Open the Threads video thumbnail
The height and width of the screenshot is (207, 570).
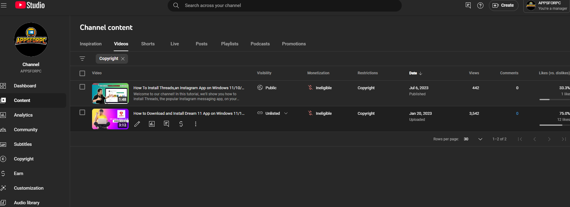coord(110,93)
